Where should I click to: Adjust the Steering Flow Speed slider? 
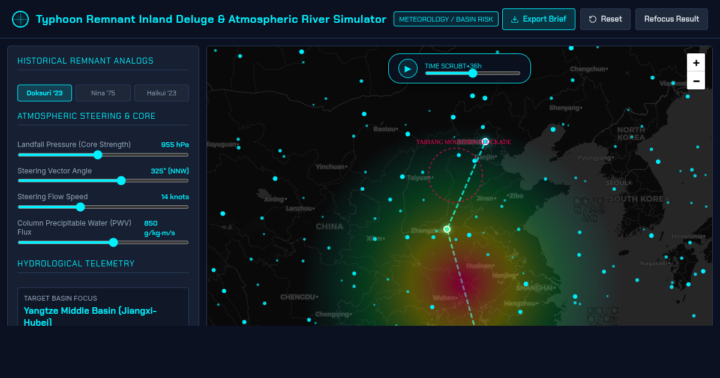point(103,207)
